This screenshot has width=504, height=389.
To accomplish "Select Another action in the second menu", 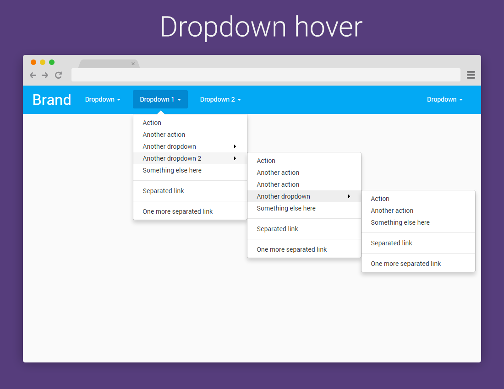I will pyautogui.click(x=278, y=173).
